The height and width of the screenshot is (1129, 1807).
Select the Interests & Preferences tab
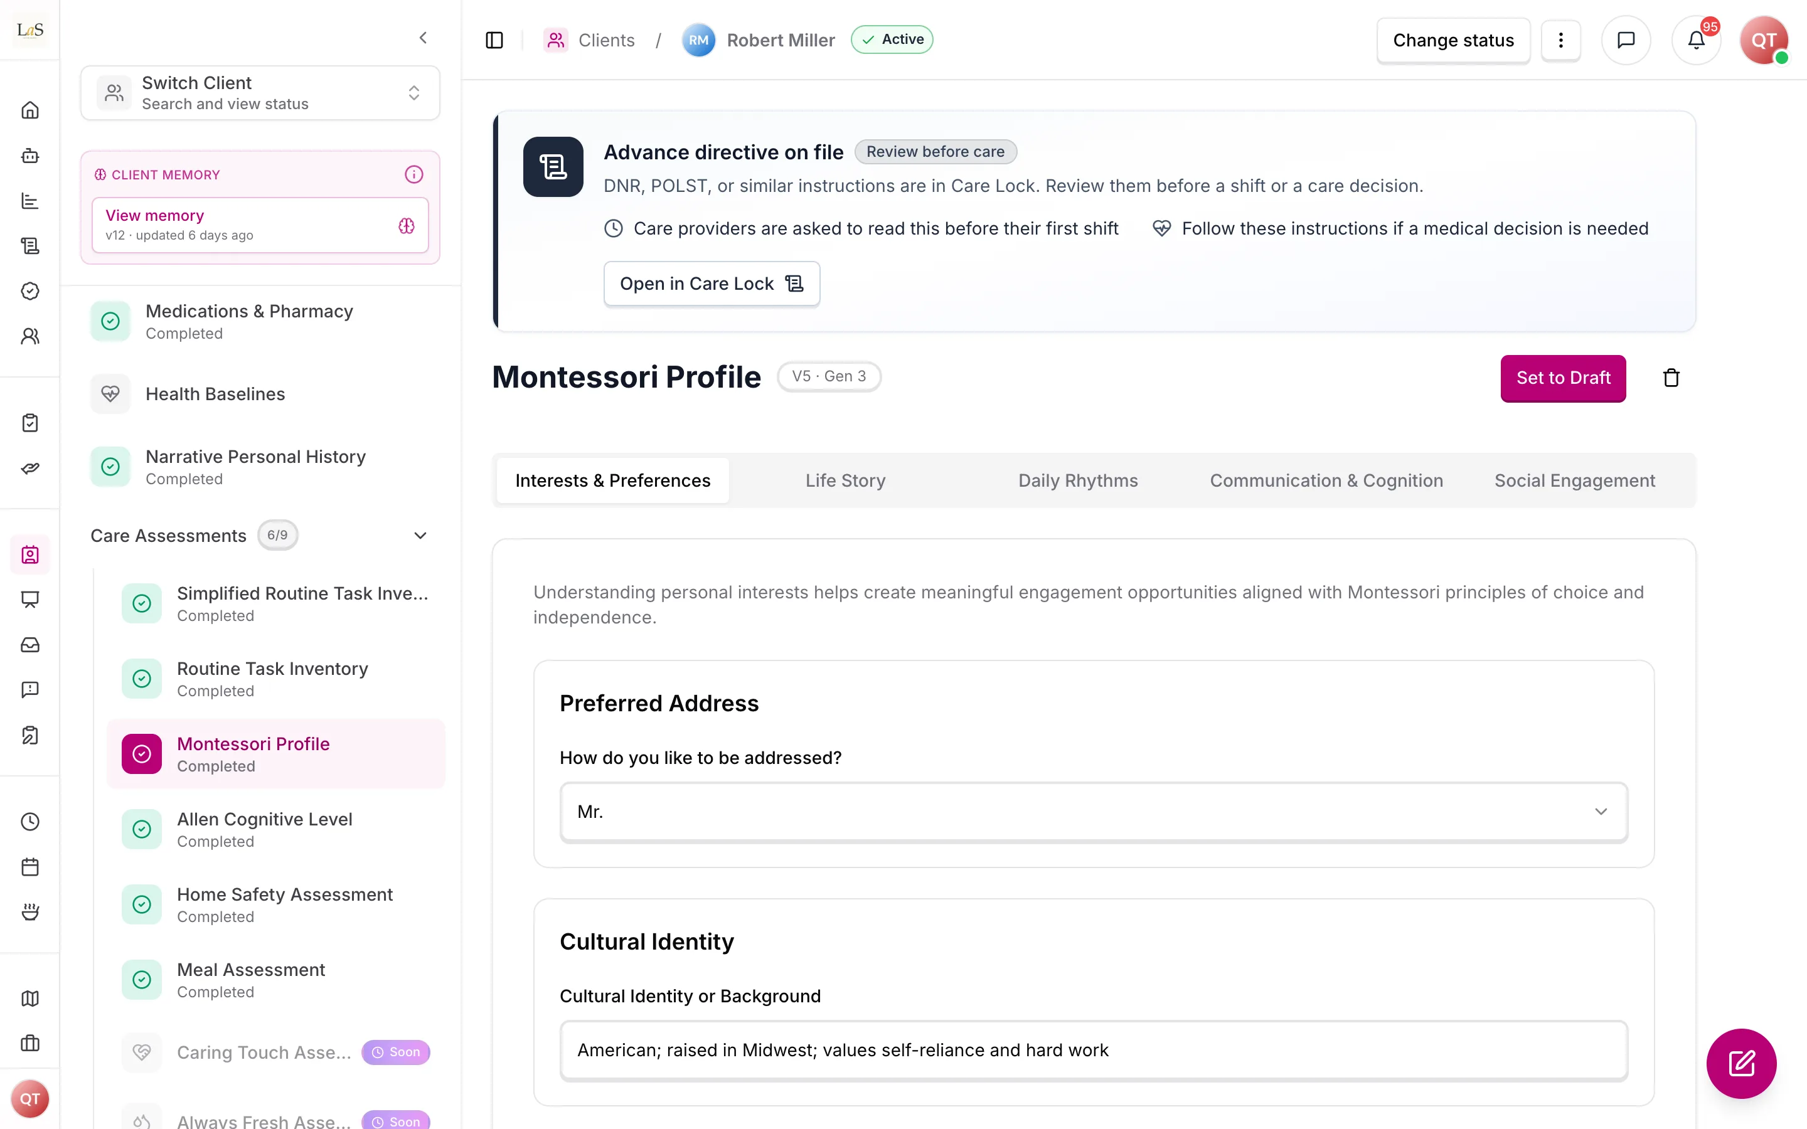pos(612,480)
